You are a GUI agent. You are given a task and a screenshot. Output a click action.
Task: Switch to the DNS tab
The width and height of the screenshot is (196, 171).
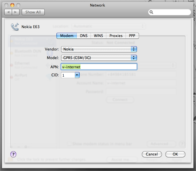coord(84,36)
